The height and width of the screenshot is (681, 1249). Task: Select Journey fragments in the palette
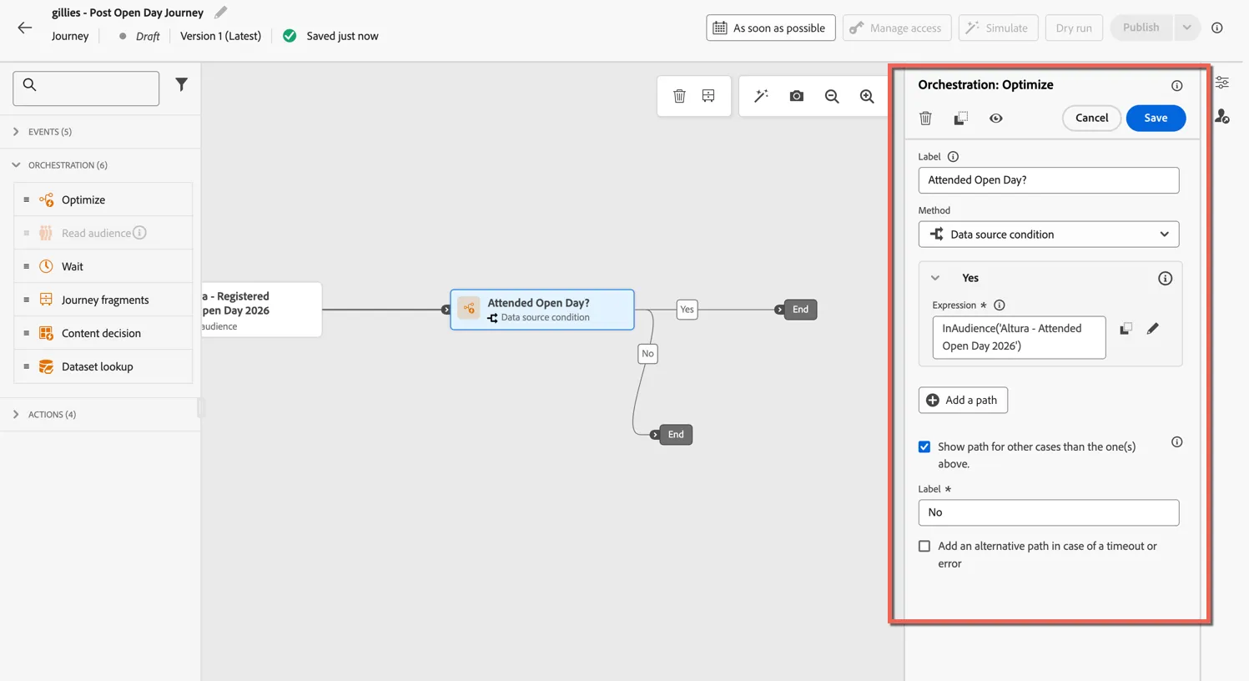click(103, 300)
